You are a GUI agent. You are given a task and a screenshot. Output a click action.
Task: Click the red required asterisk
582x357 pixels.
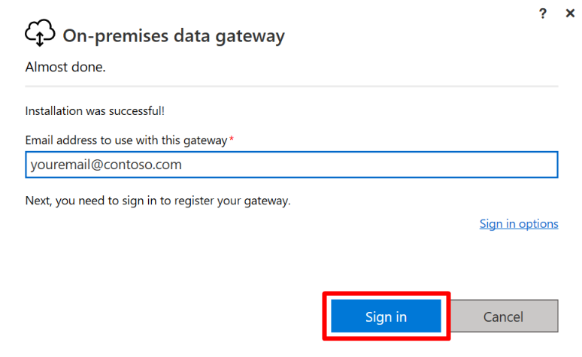[232, 138]
